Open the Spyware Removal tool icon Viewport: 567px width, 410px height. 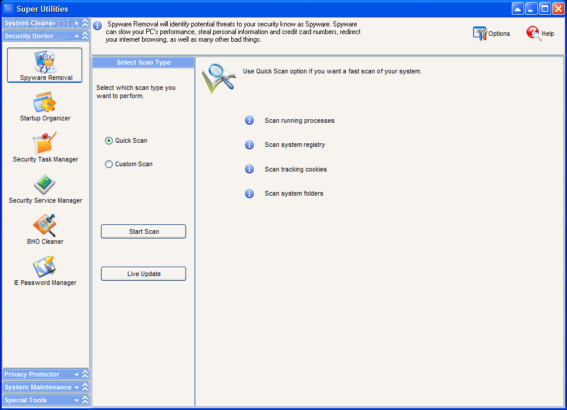coord(45,62)
